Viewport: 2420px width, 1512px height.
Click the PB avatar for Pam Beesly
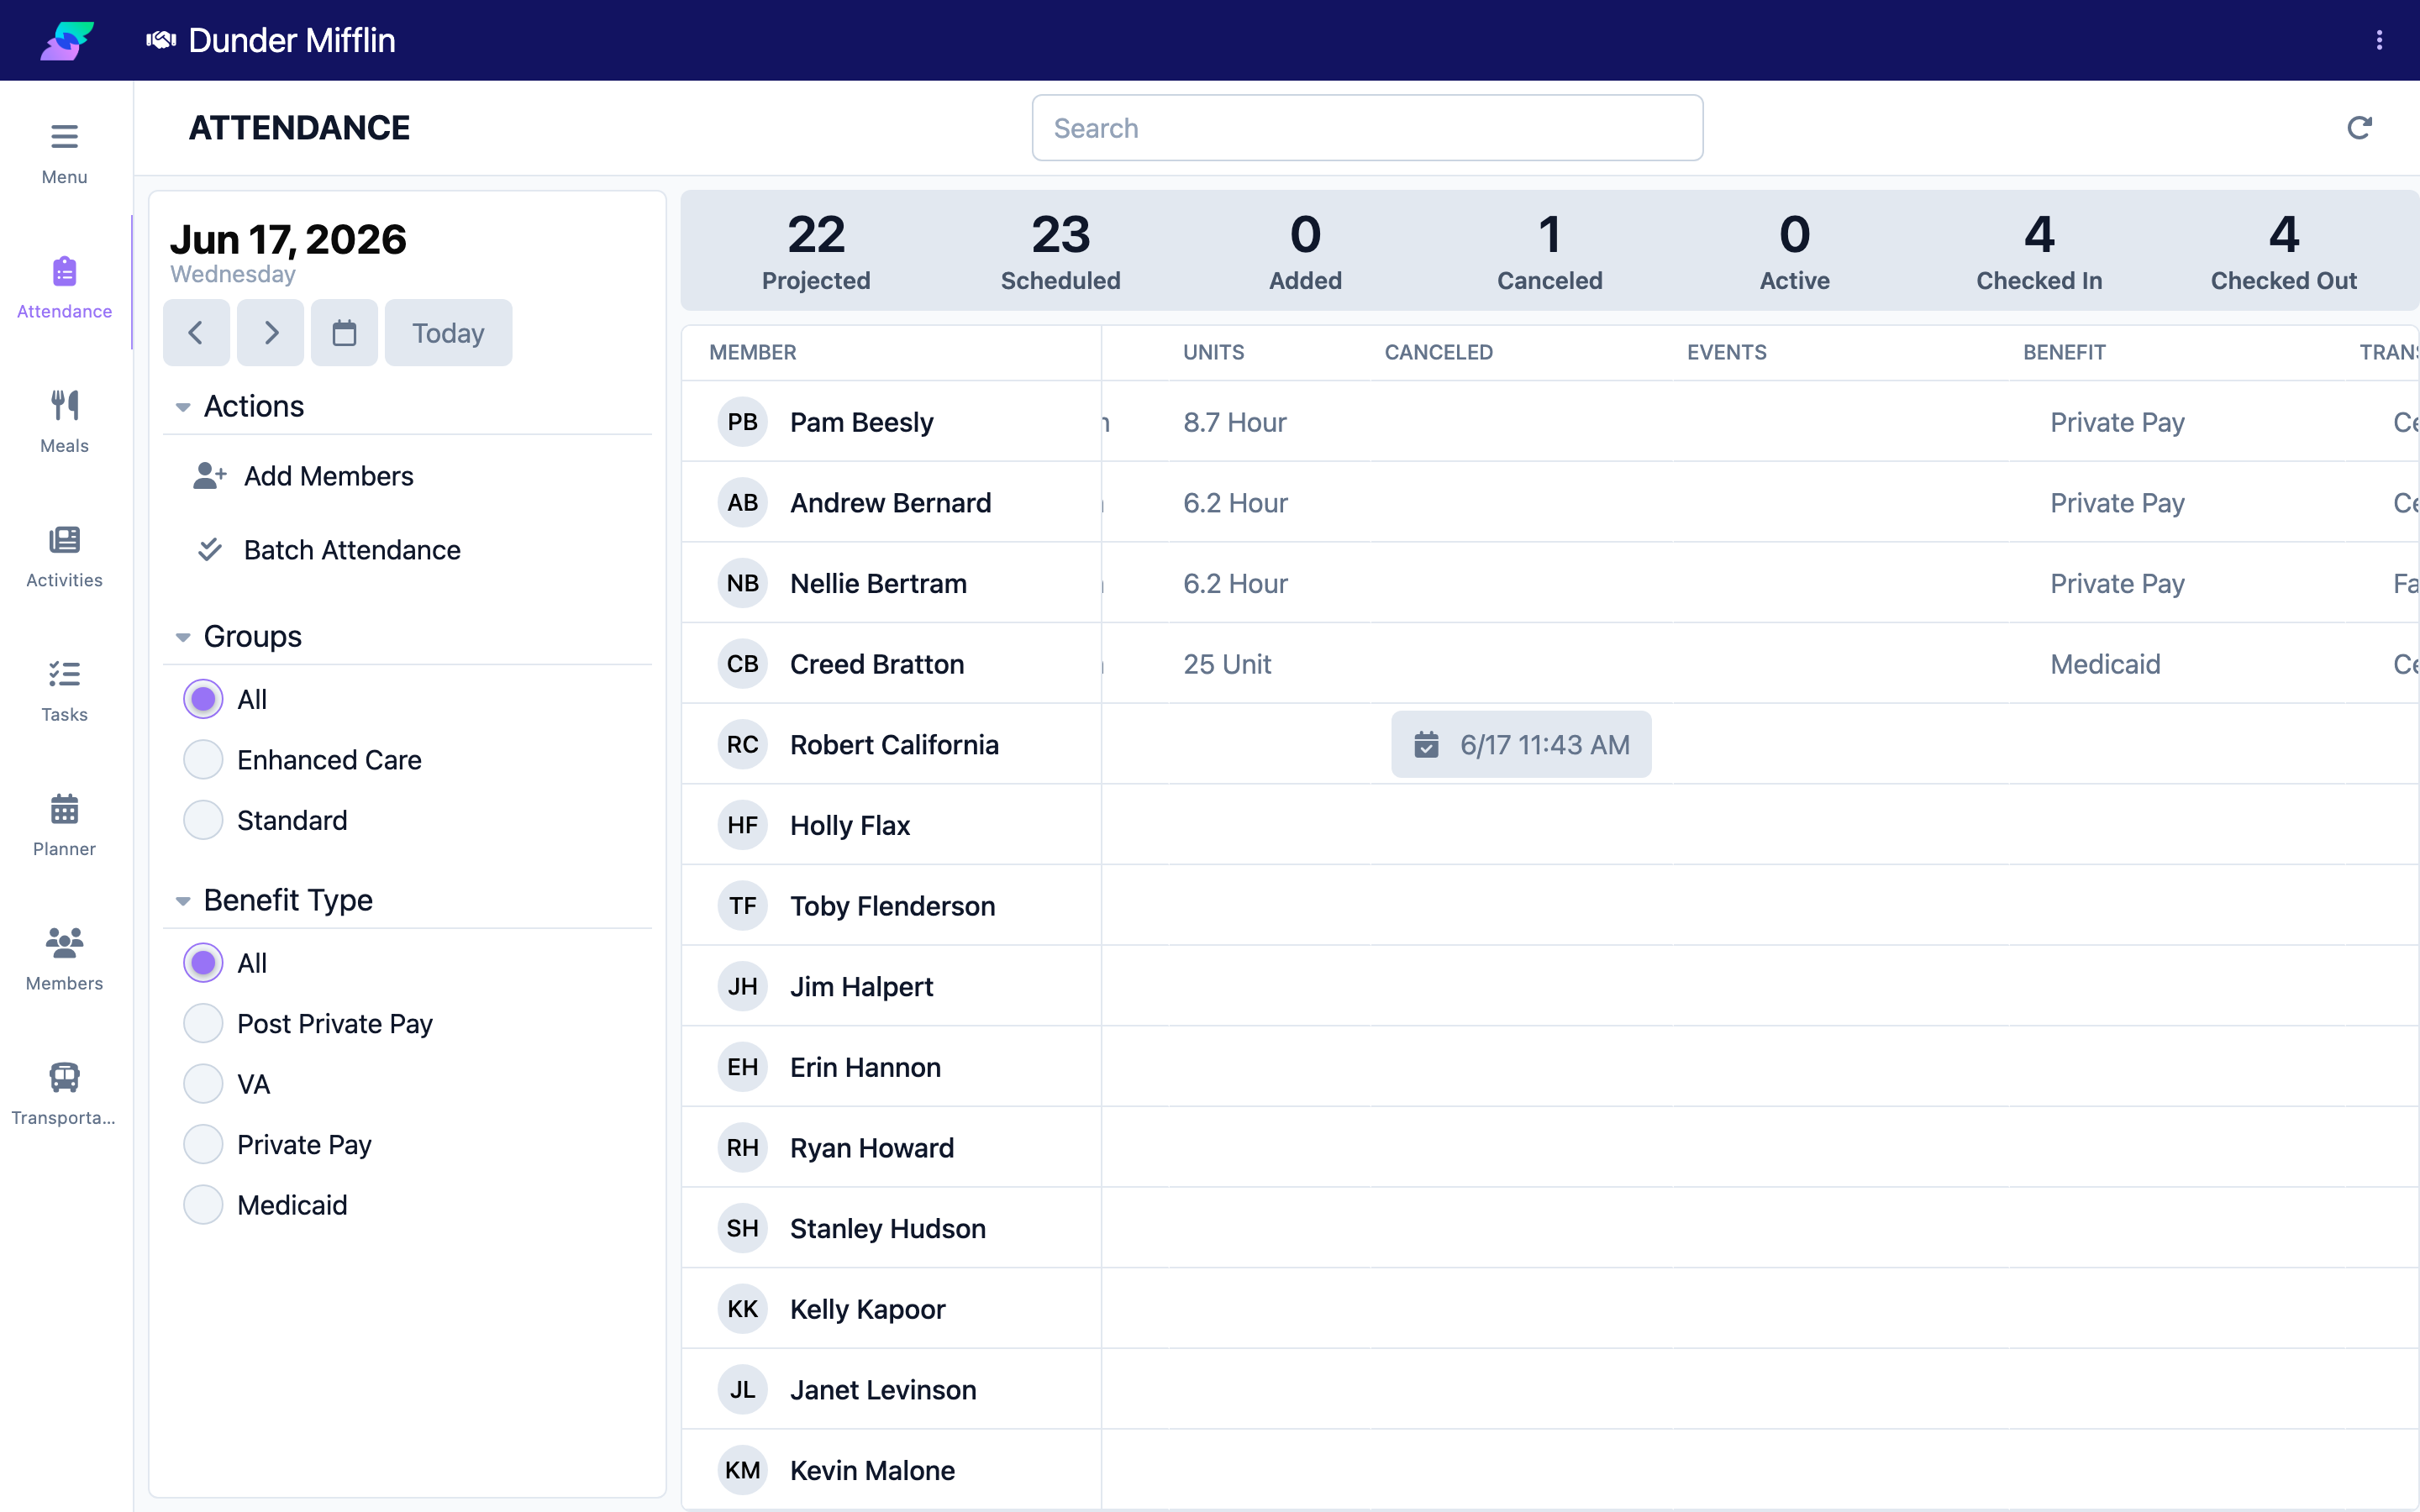(x=742, y=422)
